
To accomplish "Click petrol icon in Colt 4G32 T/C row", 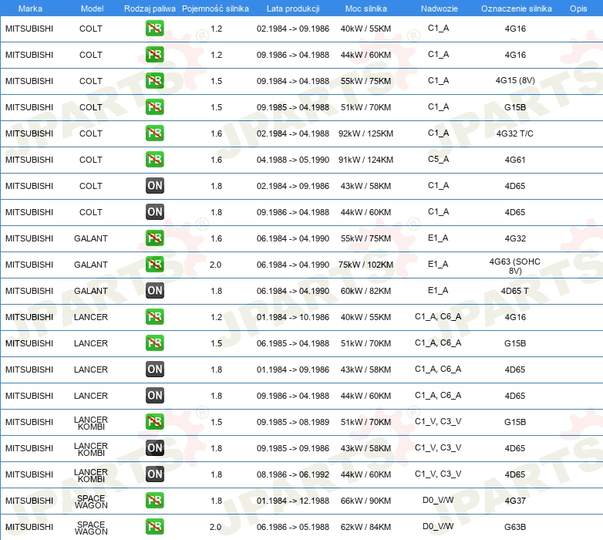I will (x=154, y=133).
